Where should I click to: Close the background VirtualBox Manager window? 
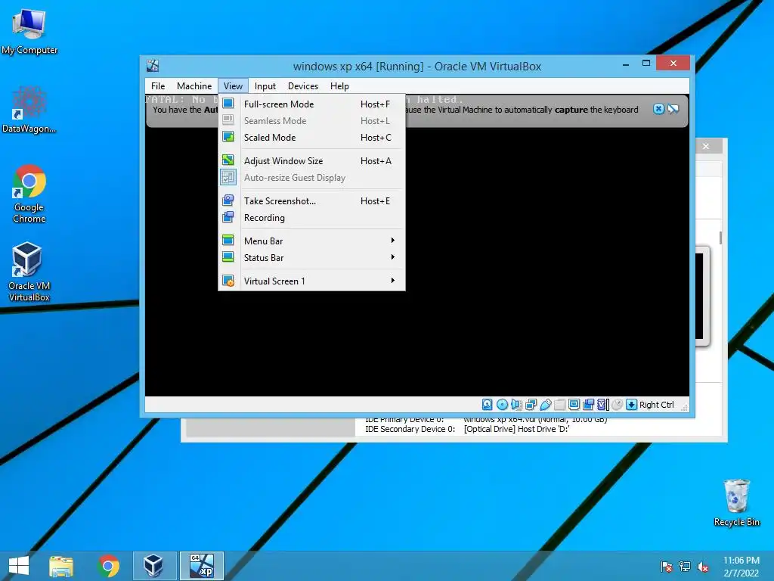pos(706,146)
